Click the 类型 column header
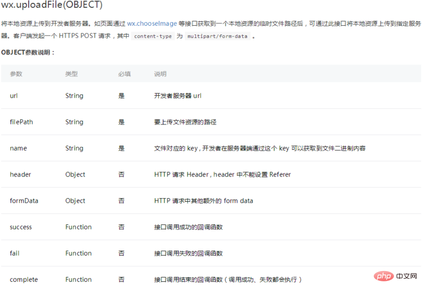Screen dimensions: 422x292 coord(71,74)
